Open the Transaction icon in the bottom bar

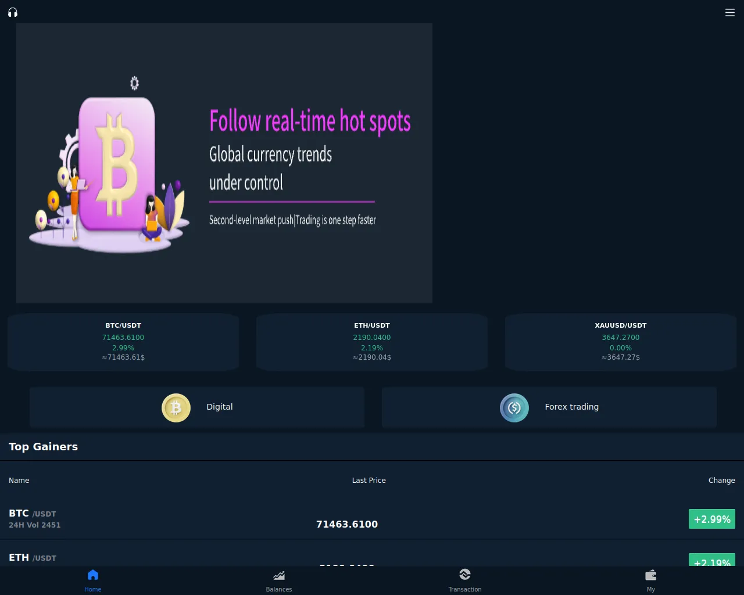[x=465, y=575]
